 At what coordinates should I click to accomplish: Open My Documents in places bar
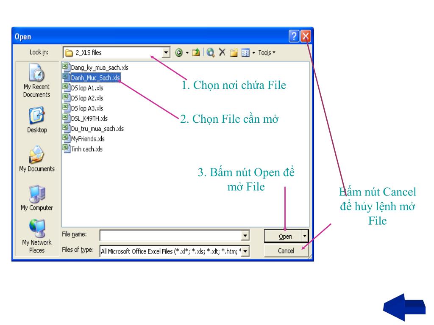click(37, 159)
